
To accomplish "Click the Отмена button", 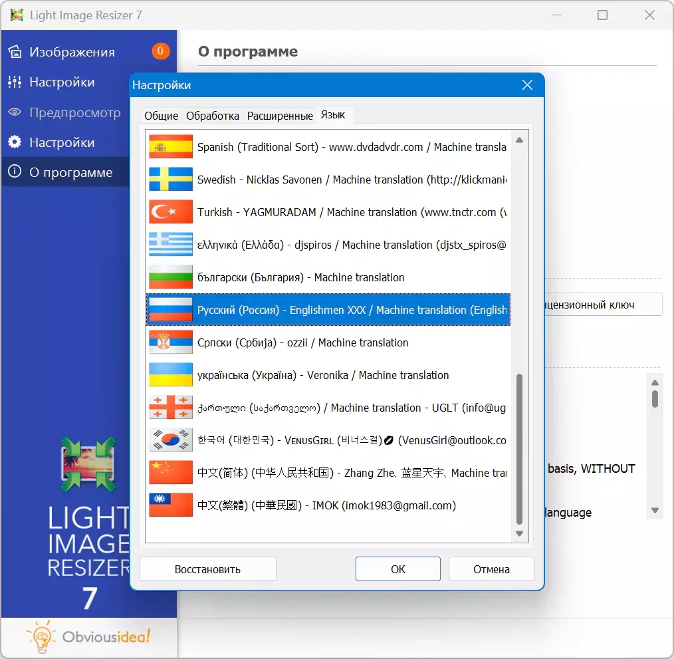I will 491,569.
